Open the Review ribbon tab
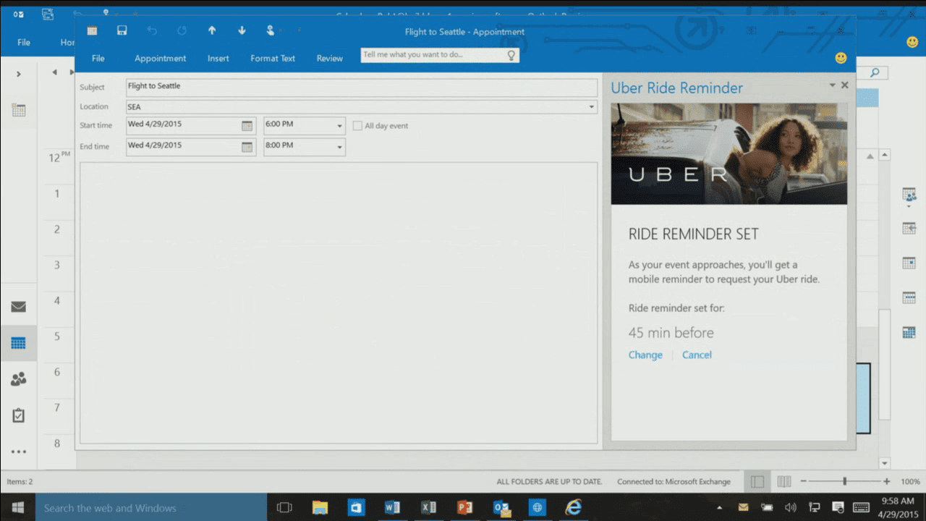 click(x=330, y=59)
